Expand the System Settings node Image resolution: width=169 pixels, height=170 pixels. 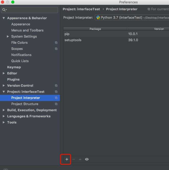point(8,36)
